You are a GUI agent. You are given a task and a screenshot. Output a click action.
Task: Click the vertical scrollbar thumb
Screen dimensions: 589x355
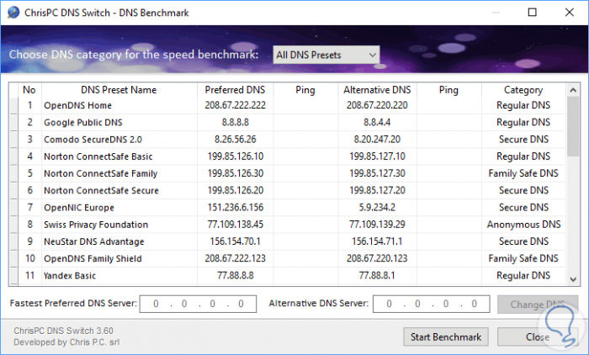[x=573, y=126]
